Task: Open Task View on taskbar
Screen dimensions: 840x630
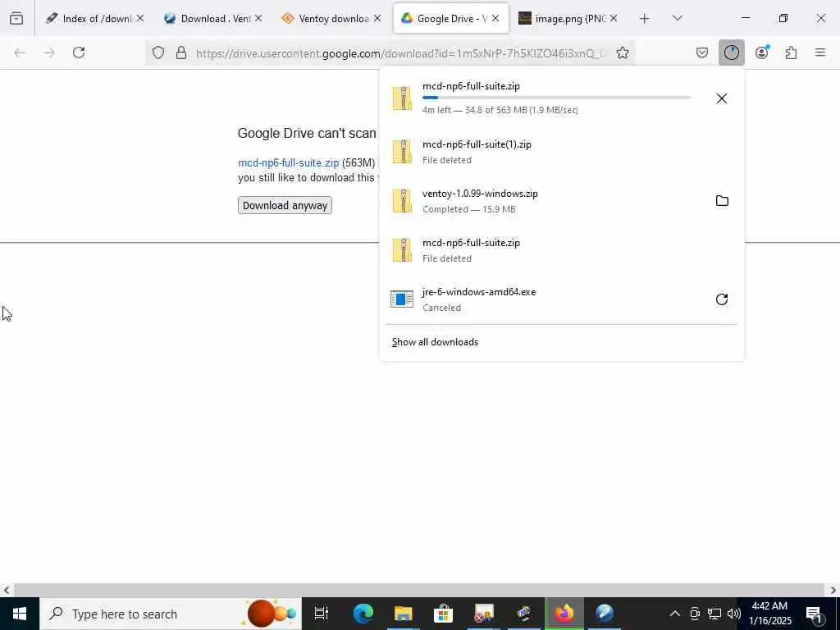Action: [x=322, y=614]
